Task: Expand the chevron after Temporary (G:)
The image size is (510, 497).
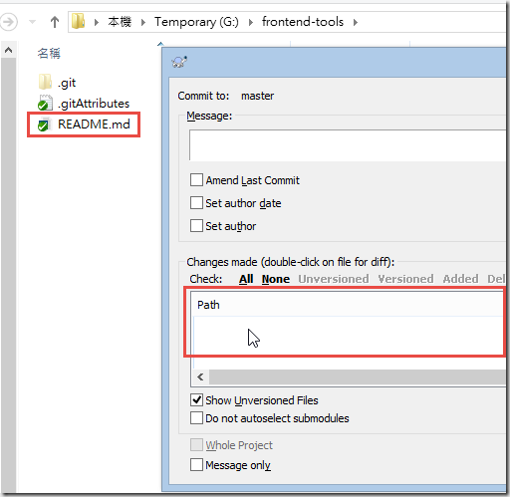Action: 251,22
